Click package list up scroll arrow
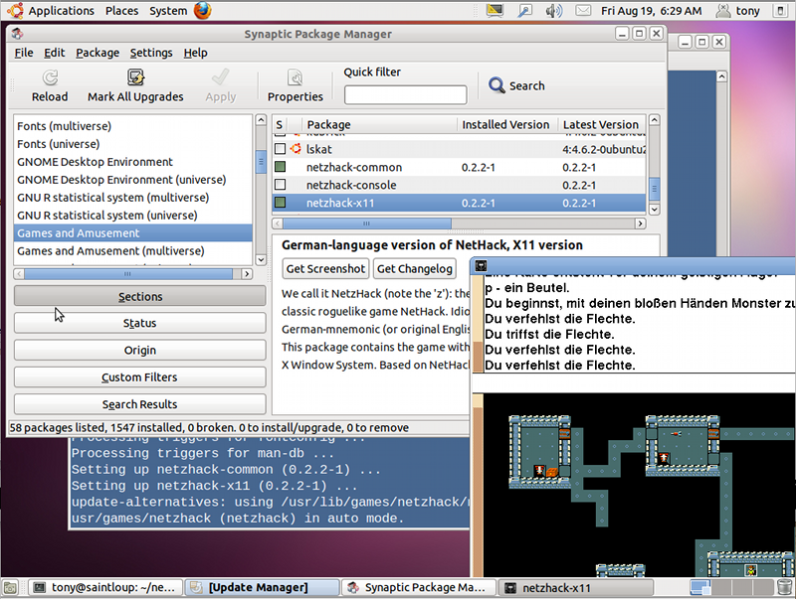 tap(655, 120)
